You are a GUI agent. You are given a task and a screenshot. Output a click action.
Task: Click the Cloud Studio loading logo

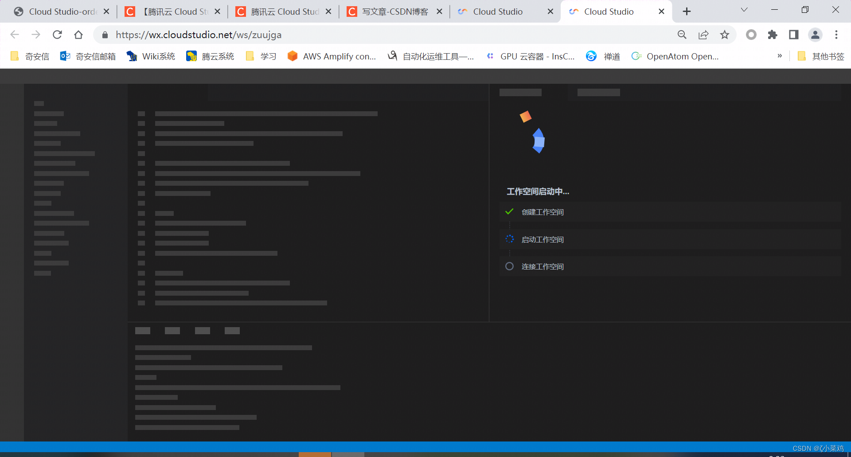pos(532,132)
